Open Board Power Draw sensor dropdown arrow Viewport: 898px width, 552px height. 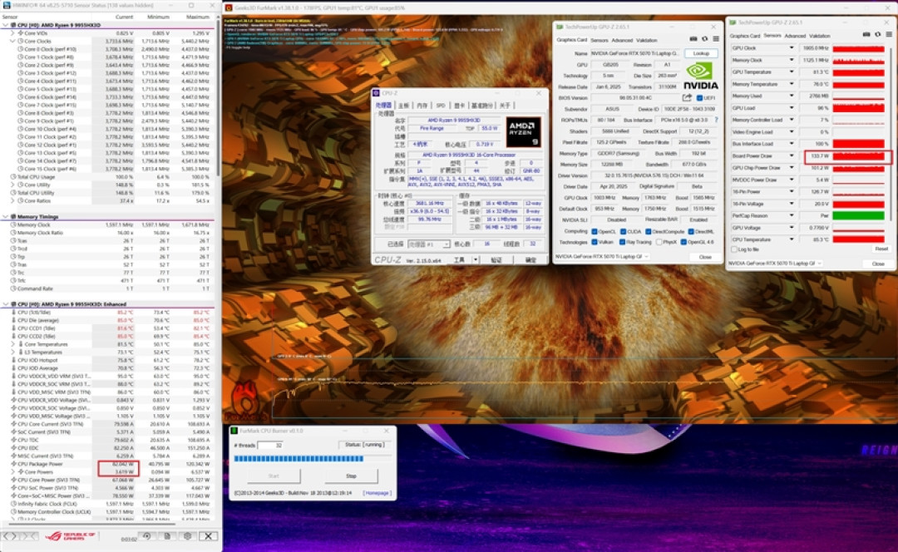click(792, 155)
